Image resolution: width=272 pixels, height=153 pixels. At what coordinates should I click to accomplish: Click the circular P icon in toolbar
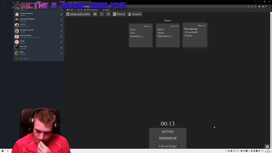point(108,14)
